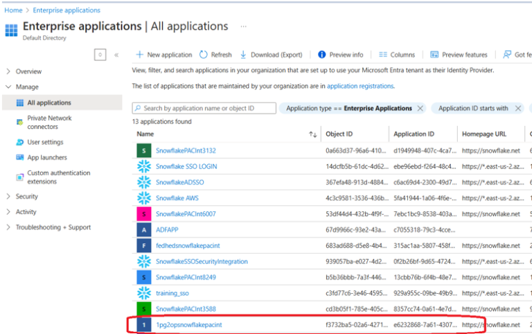
Task: Click the Snowflake SSO LOGIN snowflake icon
Action: pos(144,166)
